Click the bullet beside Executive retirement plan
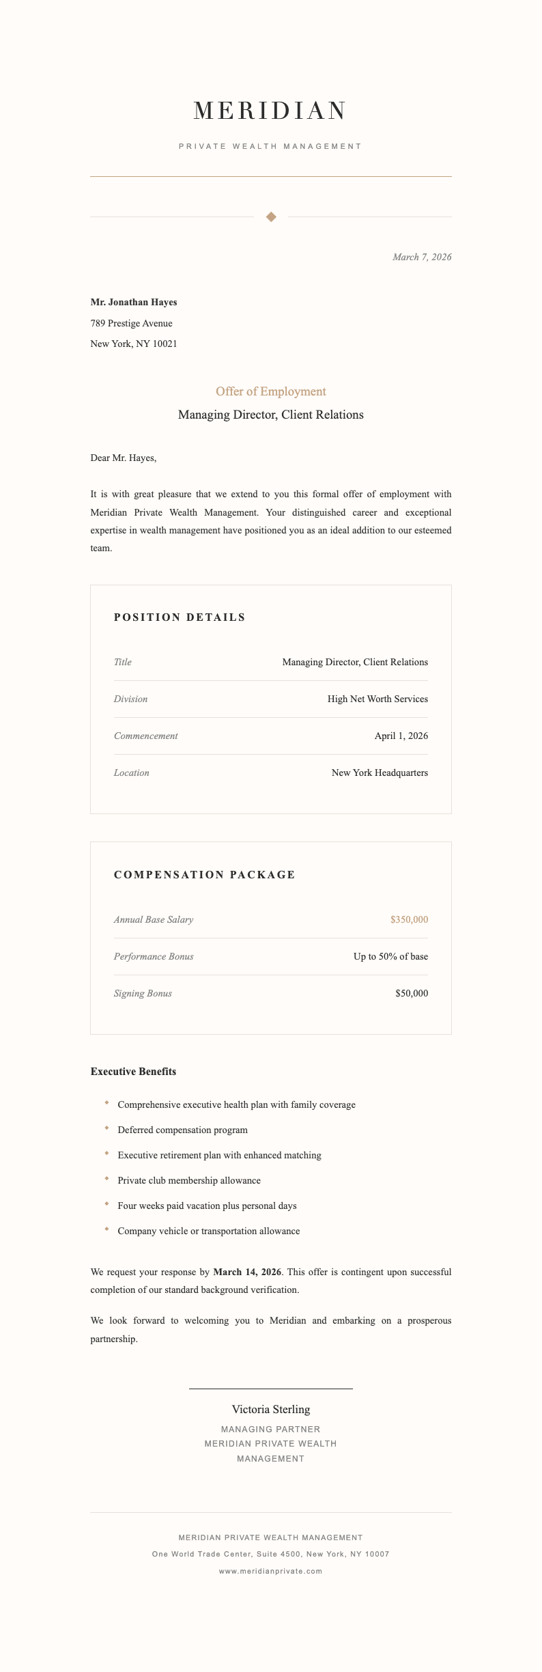The width and height of the screenshot is (542, 1672). 107,1154
